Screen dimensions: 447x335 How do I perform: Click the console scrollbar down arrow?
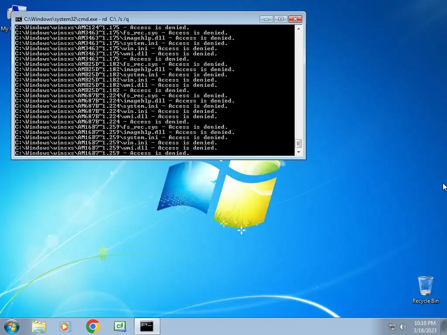(298, 152)
